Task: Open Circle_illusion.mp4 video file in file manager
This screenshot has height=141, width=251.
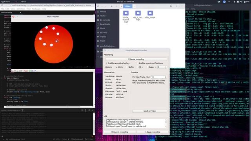Action: [x=126, y=13]
